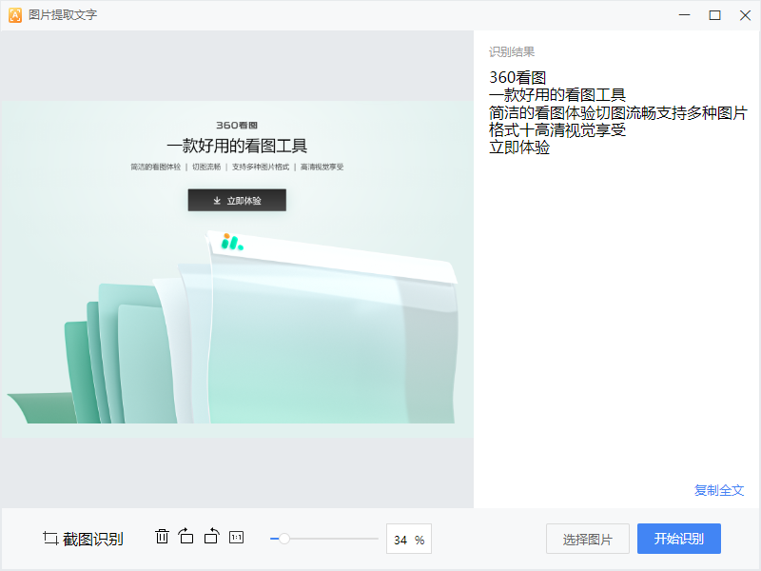Copy all text via 复制全文 link
The image size is (761, 571).
tap(719, 490)
